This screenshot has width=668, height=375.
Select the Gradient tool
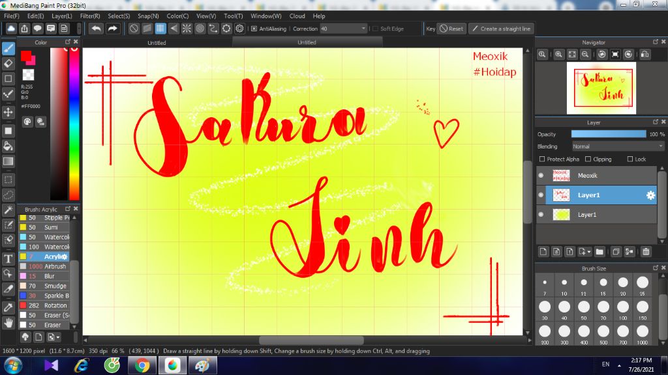[x=8, y=161]
